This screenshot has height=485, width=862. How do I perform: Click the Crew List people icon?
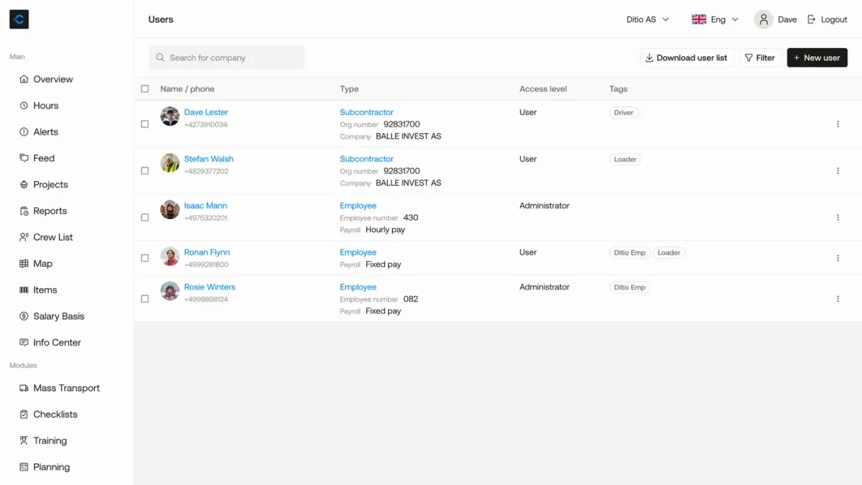coord(24,237)
